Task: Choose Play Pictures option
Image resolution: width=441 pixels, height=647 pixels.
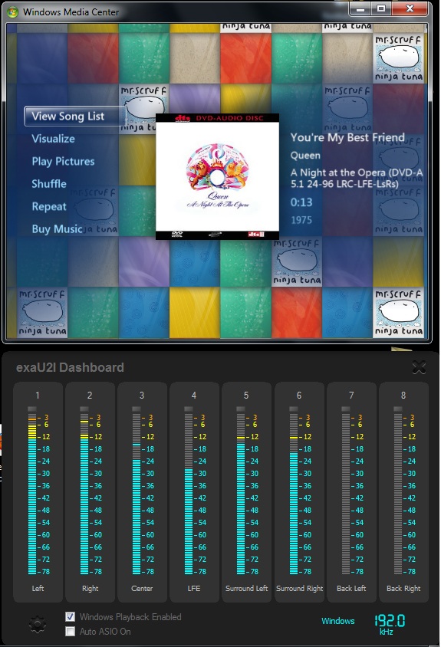Action: click(63, 161)
